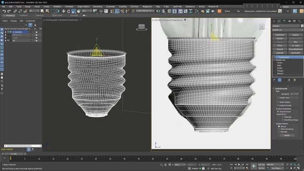Click the Scene Explorer horizontal scrollbar
This screenshot has width=304, height=171.
(23, 146)
